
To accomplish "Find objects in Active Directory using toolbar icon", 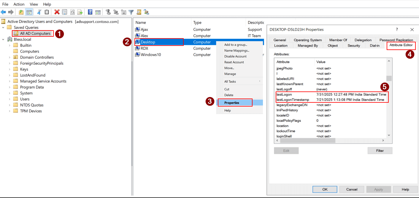I will 138,12.
